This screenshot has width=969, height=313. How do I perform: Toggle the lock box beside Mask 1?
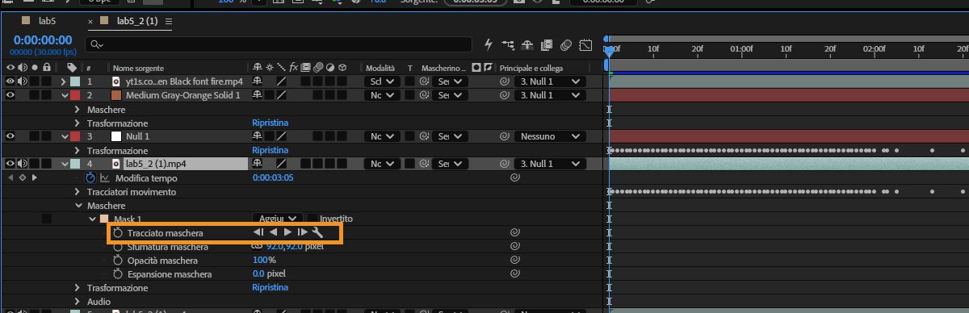click(47, 219)
